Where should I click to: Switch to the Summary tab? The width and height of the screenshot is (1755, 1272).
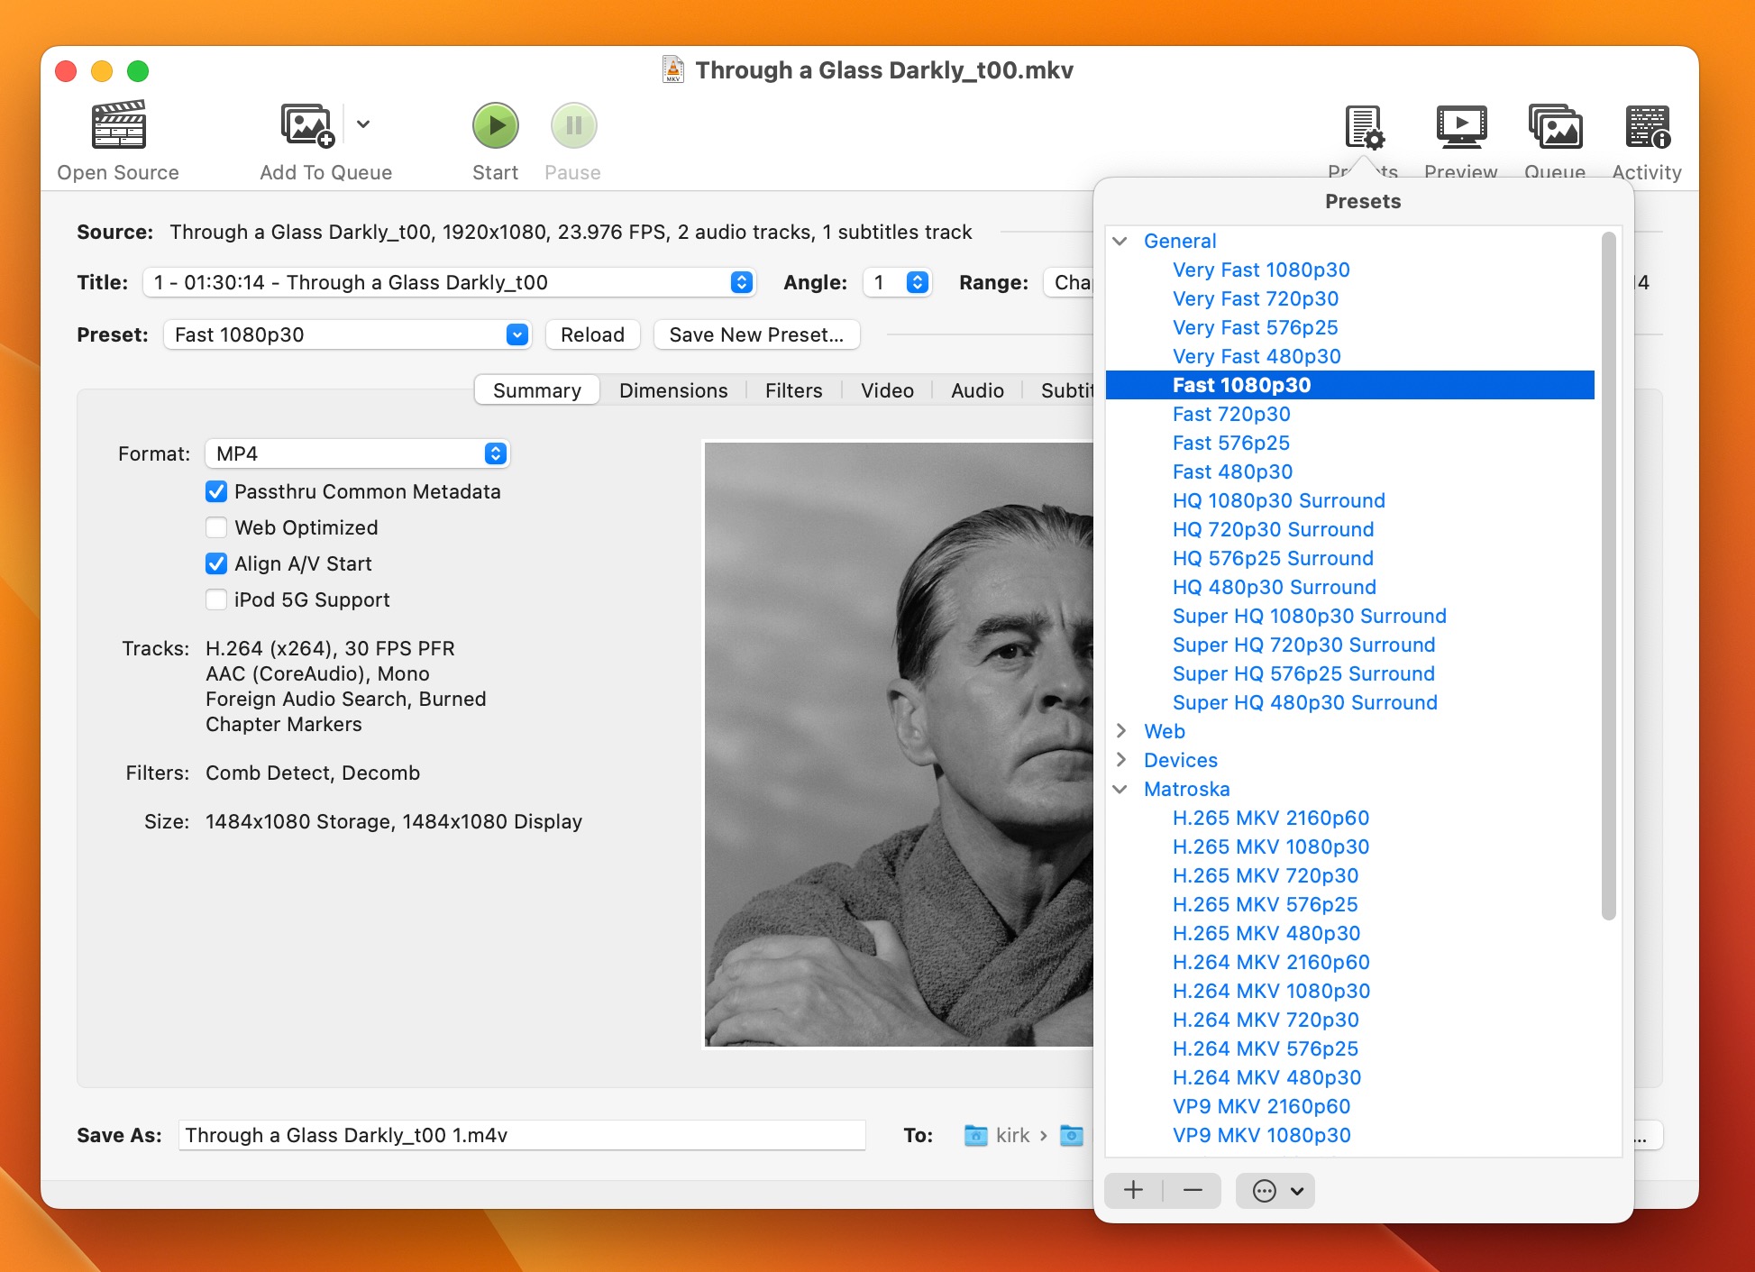[537, 390]
